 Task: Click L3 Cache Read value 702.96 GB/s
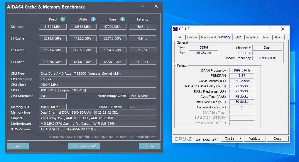(x=53, y=62)
